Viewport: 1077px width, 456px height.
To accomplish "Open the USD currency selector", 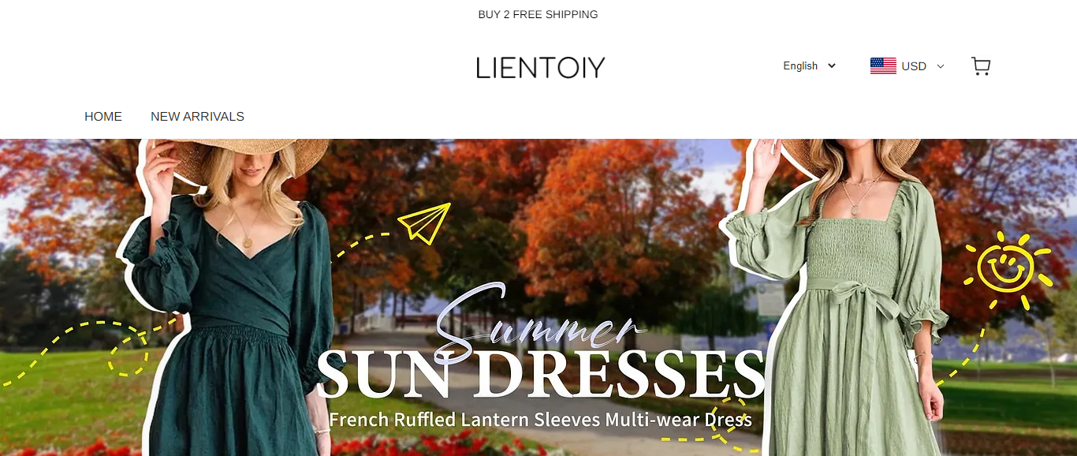I will point(907,66).
